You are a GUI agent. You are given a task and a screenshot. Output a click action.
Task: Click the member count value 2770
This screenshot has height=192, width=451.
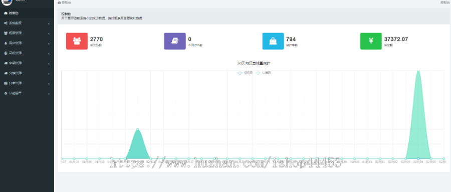tap(96, 39)
